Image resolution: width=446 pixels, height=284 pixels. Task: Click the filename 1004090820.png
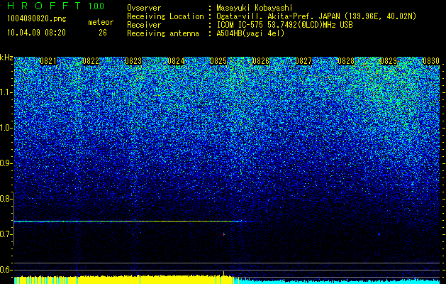(37, 19)
